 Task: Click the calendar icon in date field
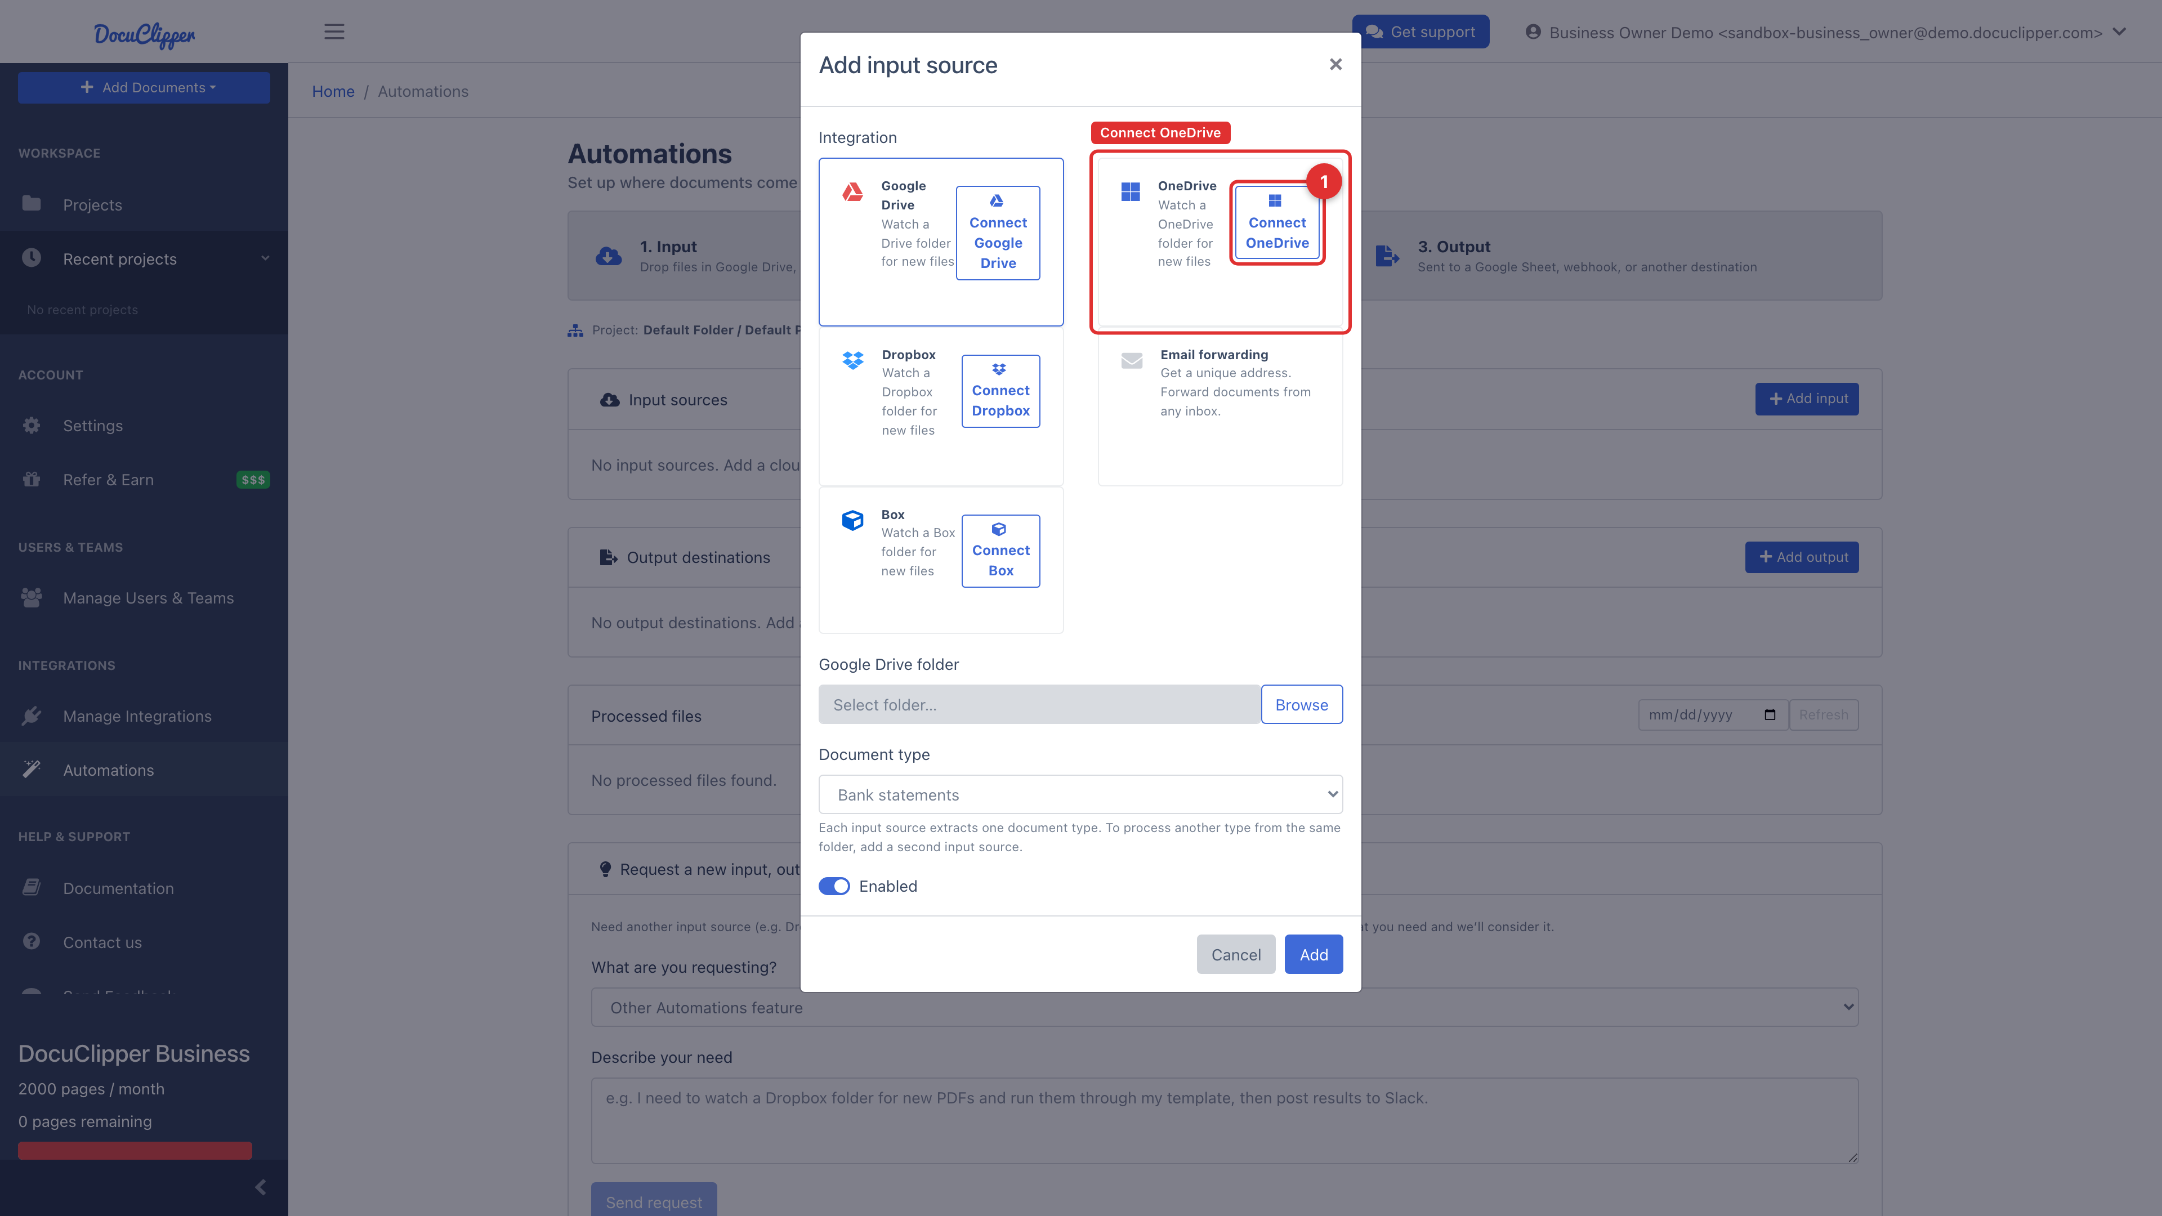(x=1770, y=715)
